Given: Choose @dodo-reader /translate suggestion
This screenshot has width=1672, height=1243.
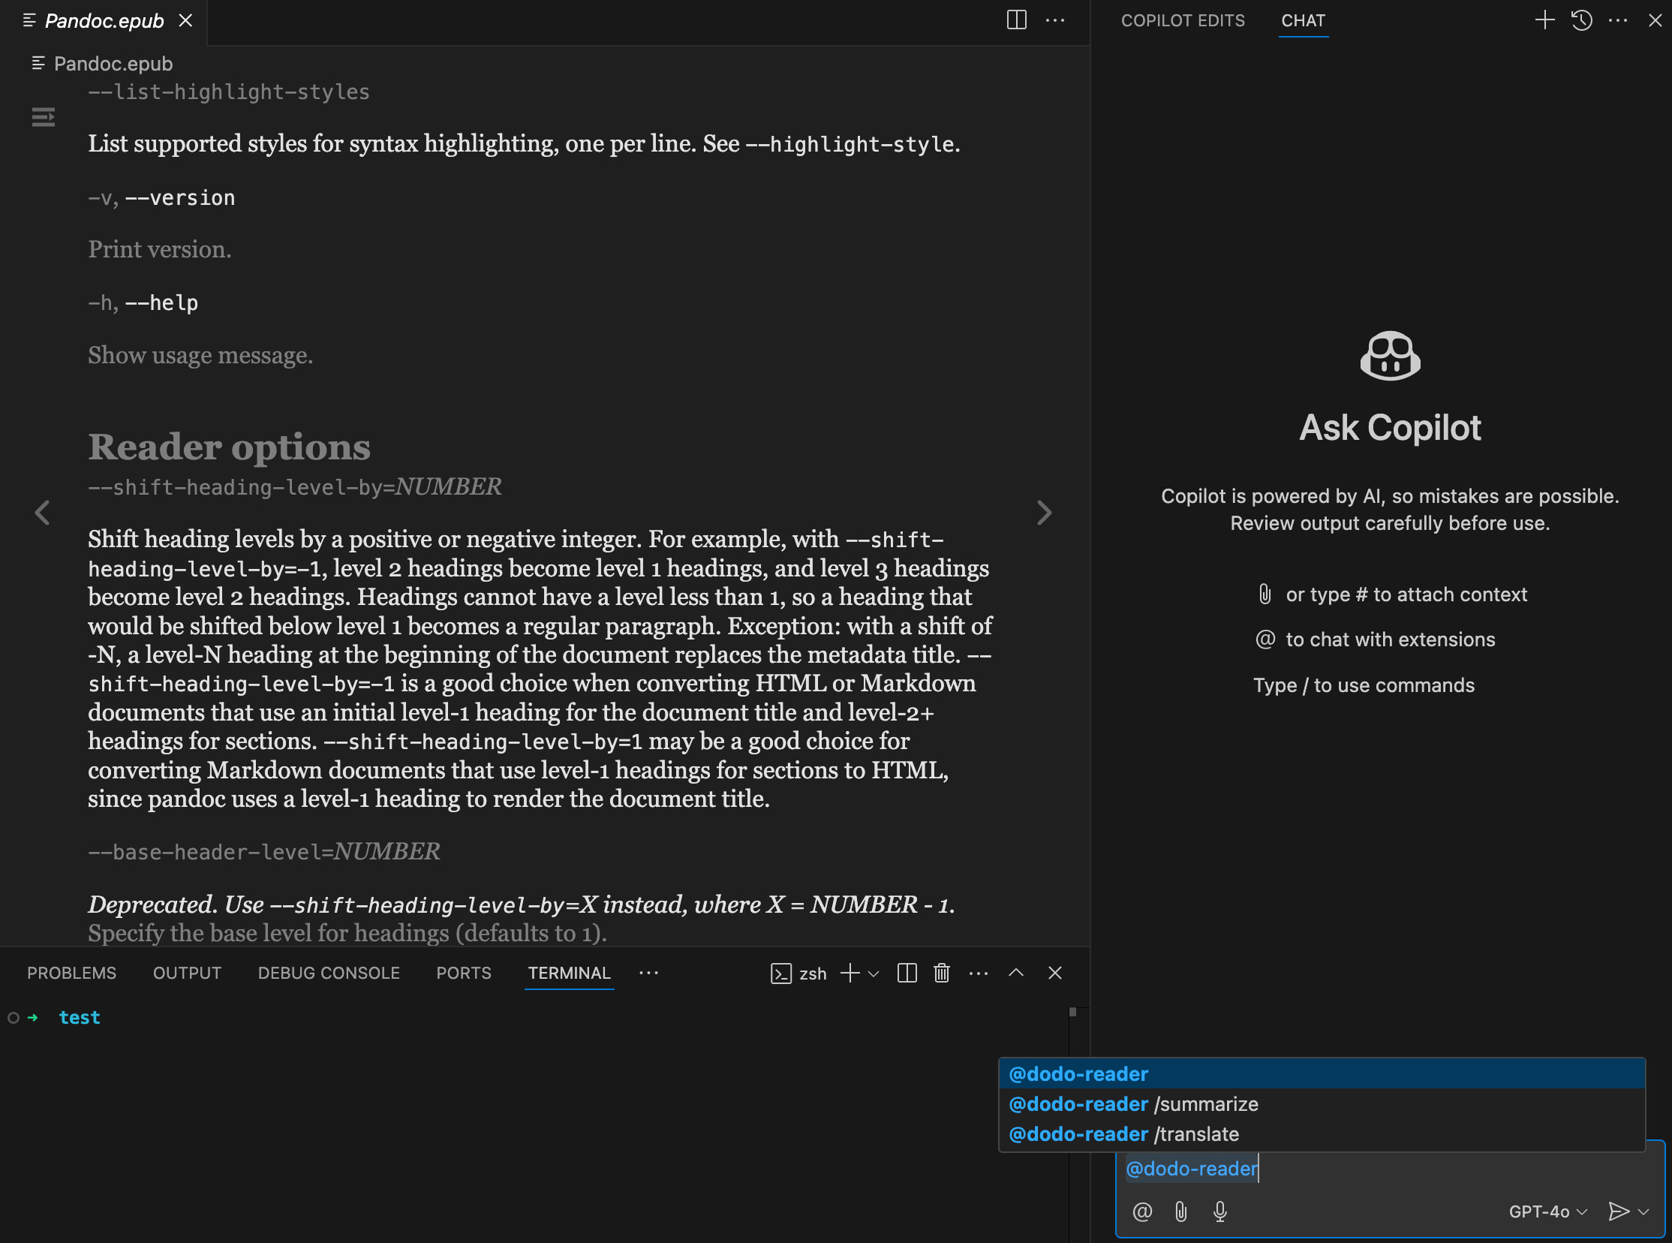Looking at the screenshot, I should click(1123, 1134).
